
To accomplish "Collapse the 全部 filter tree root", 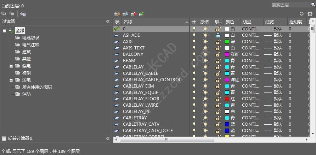I will (x=4, y=31).
